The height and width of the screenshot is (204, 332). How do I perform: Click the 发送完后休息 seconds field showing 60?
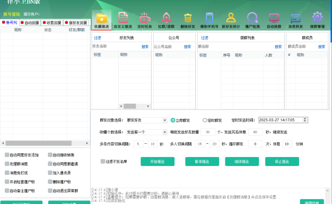pyautogui.click(x=255, y=132)
